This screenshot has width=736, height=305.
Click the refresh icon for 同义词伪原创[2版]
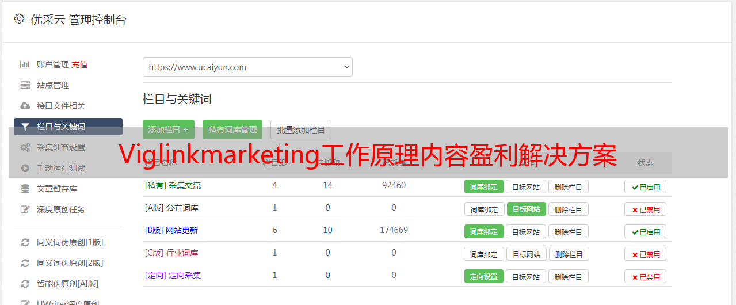click(25, 263)
